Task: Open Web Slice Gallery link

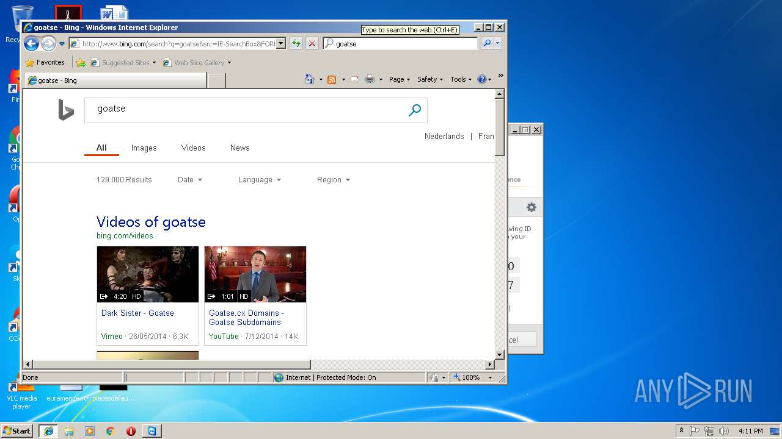Action: coord(197,63)
